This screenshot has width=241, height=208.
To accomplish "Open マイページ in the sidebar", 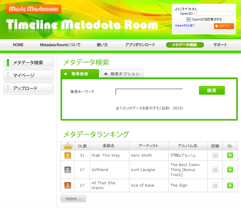I will click(28, 76).
